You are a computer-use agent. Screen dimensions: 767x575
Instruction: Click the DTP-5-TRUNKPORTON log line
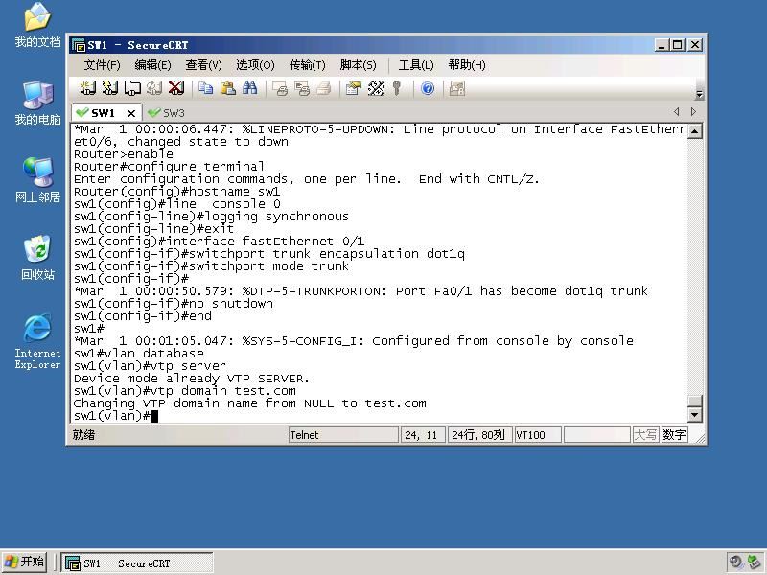360,291
